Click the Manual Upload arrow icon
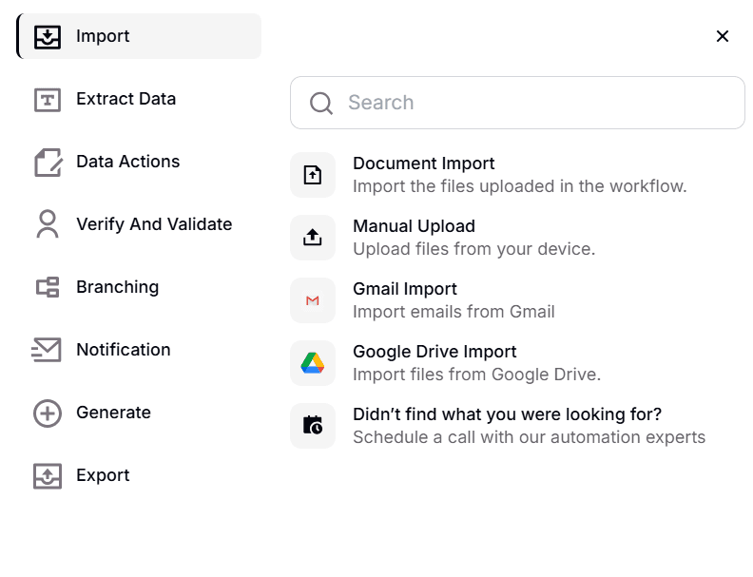This screenshot has width=753, height=577. [x=313, y=238]
